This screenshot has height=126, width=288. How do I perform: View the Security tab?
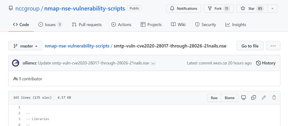pos(205,25)
